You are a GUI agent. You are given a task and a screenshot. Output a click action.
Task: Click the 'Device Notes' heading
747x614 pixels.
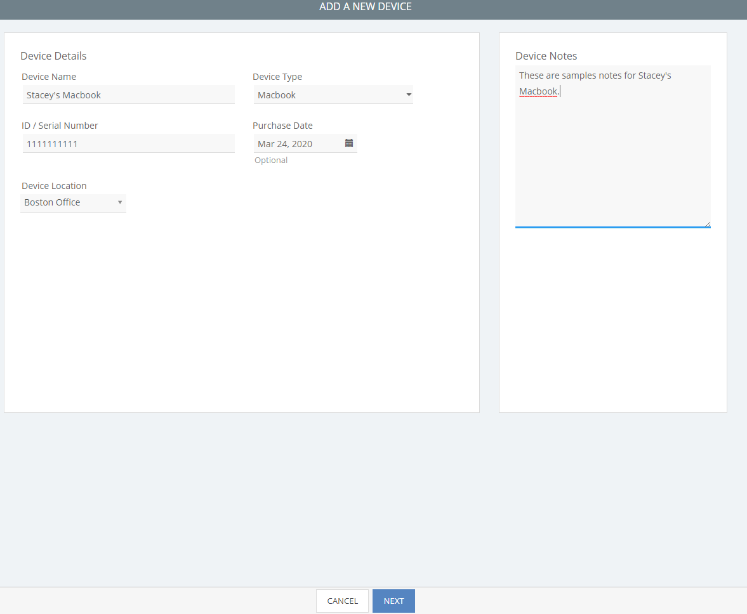tap(546, 56)
